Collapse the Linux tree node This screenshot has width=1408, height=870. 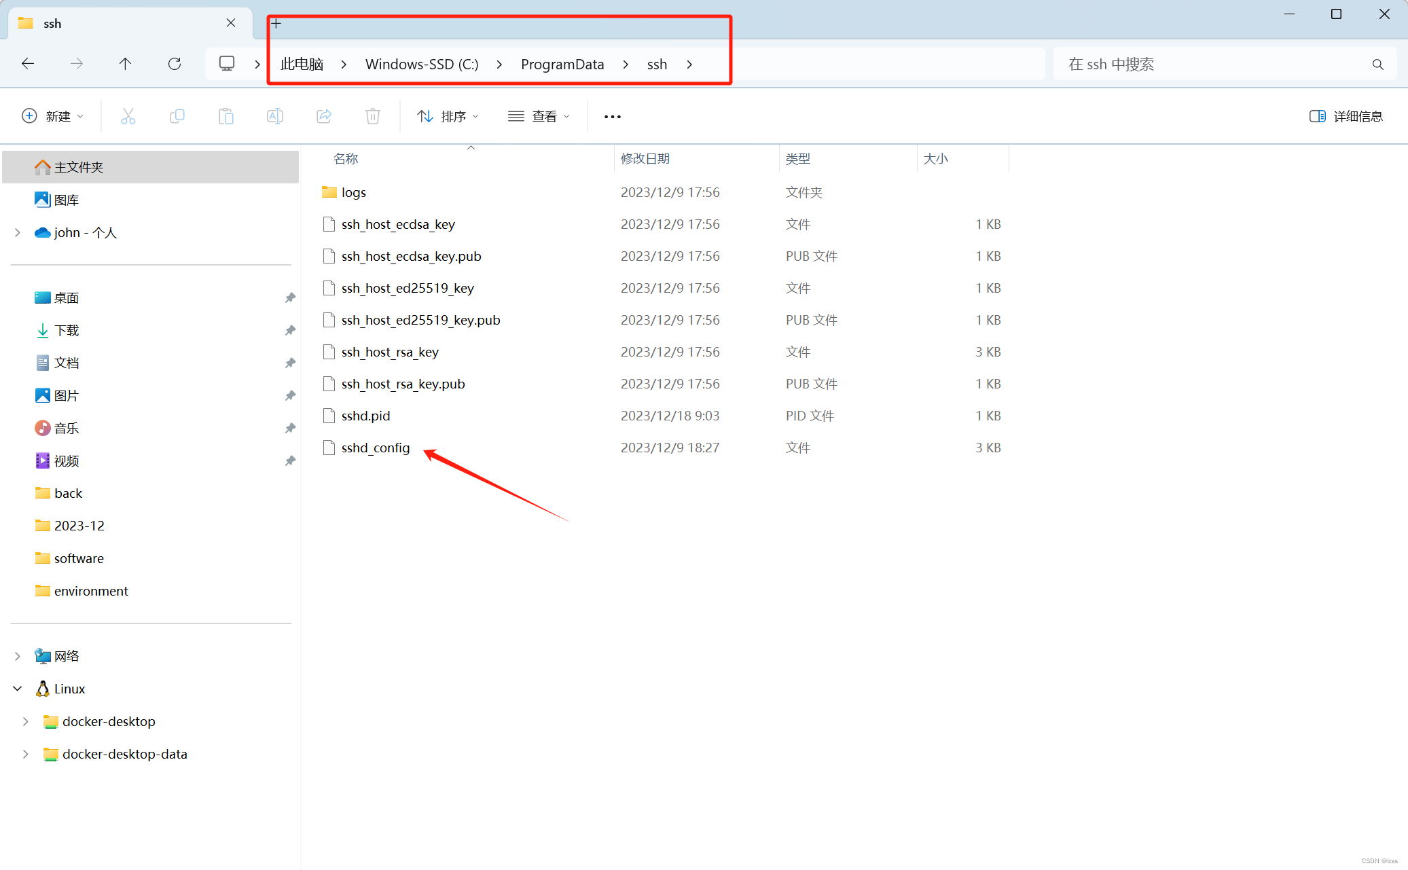click(x=18, y=689)
